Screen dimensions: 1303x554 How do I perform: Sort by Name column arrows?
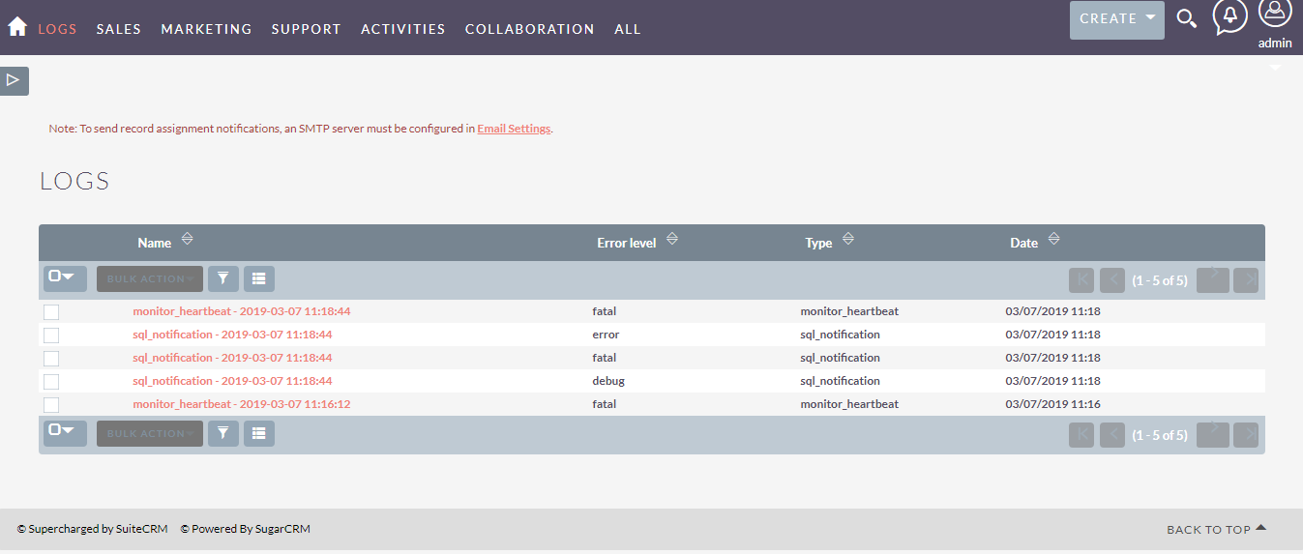pyautogui.click(x=188, y=239)
